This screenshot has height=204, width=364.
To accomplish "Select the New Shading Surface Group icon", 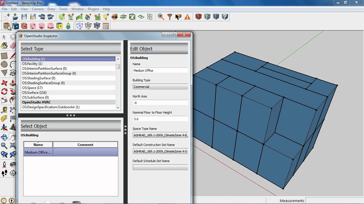I will 71,17.
